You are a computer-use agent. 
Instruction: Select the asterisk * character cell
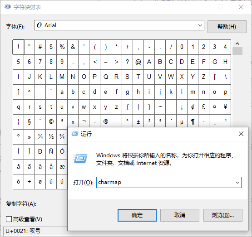[117, 47]
